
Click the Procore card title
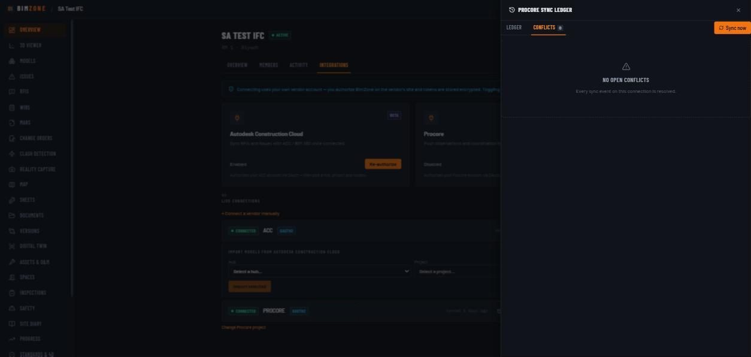tap(434, 134)
